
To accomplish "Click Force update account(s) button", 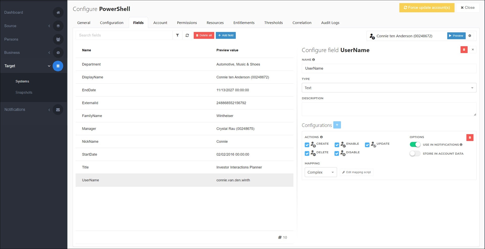I will pos(427,8).
